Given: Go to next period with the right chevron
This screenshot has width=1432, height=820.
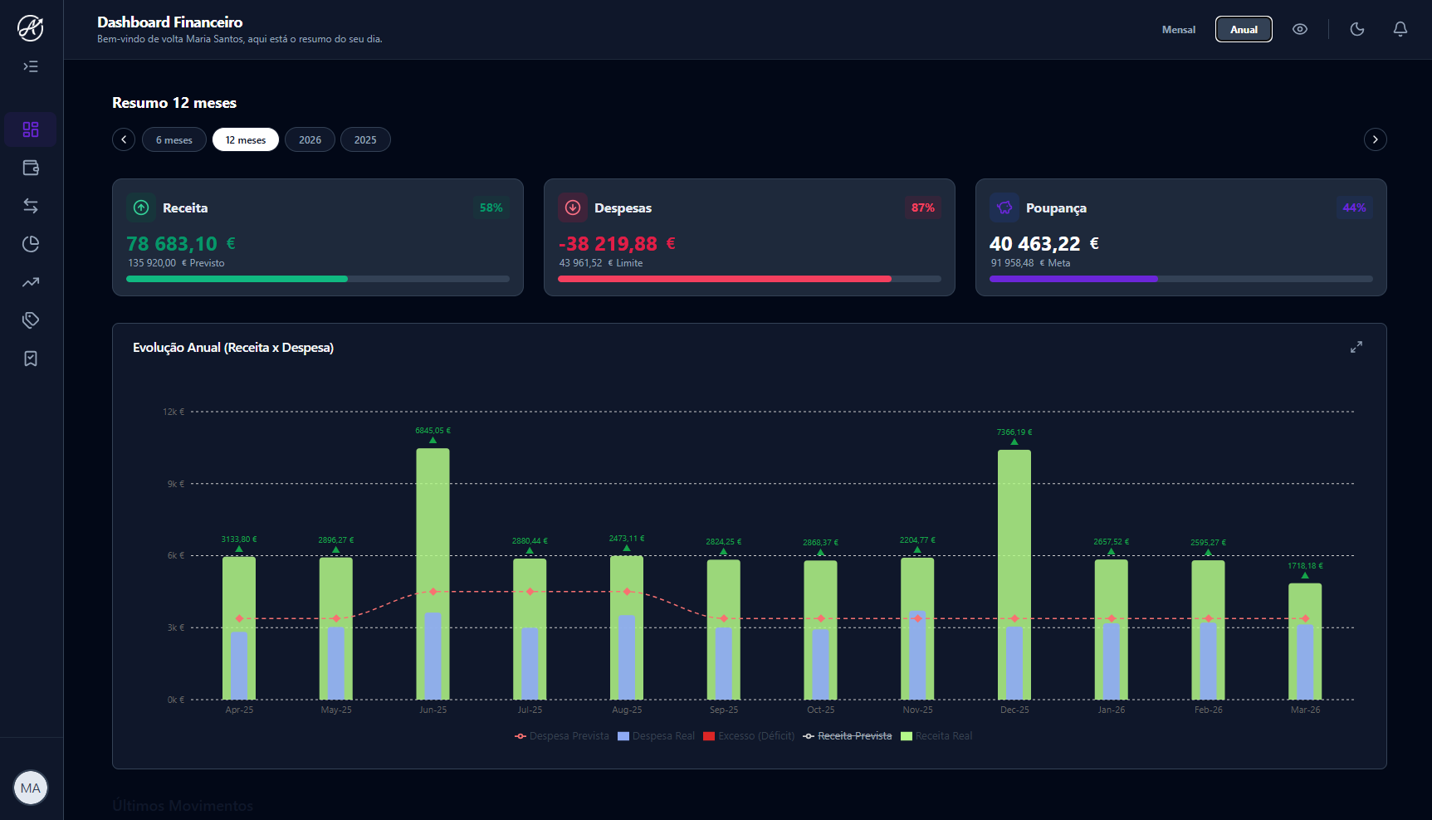Looking at the screenshot, I should tap(1376, 139).
